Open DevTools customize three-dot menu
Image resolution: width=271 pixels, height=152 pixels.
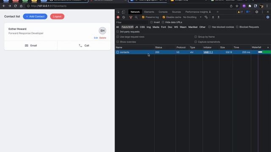263,12
